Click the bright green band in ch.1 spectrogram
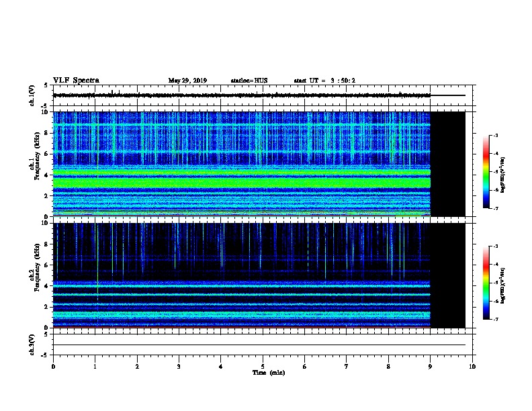 [x=242, y=183]
